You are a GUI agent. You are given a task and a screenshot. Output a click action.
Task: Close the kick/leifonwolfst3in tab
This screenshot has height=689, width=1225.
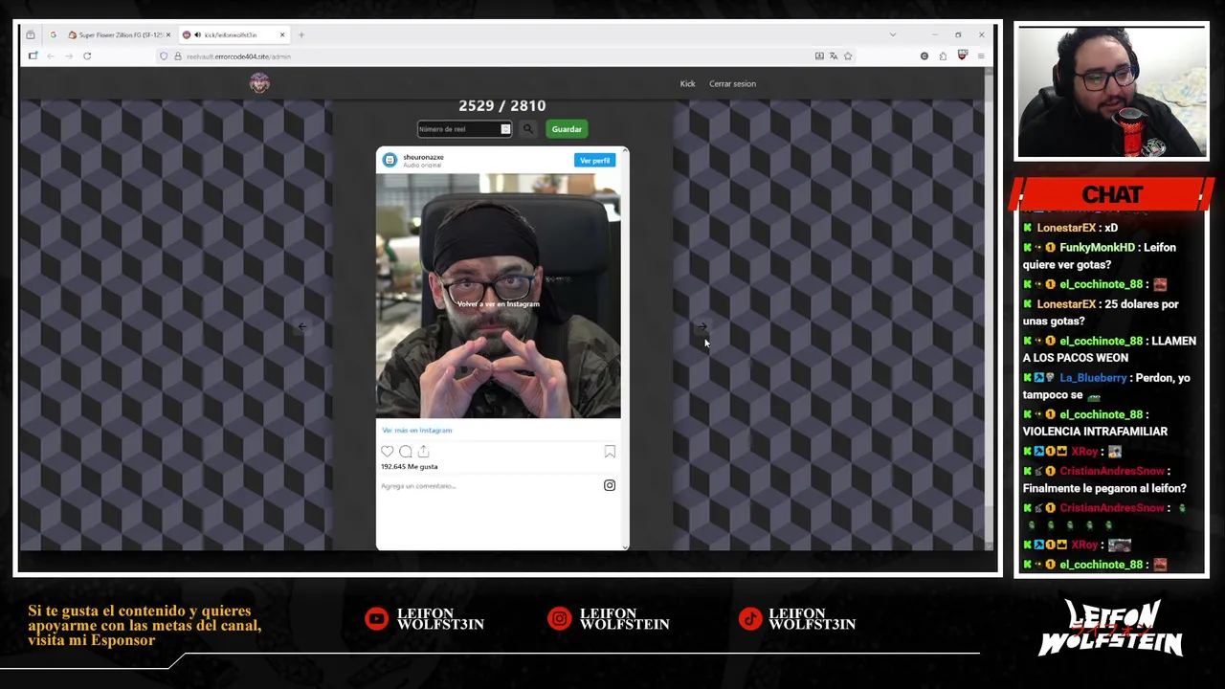282,35
